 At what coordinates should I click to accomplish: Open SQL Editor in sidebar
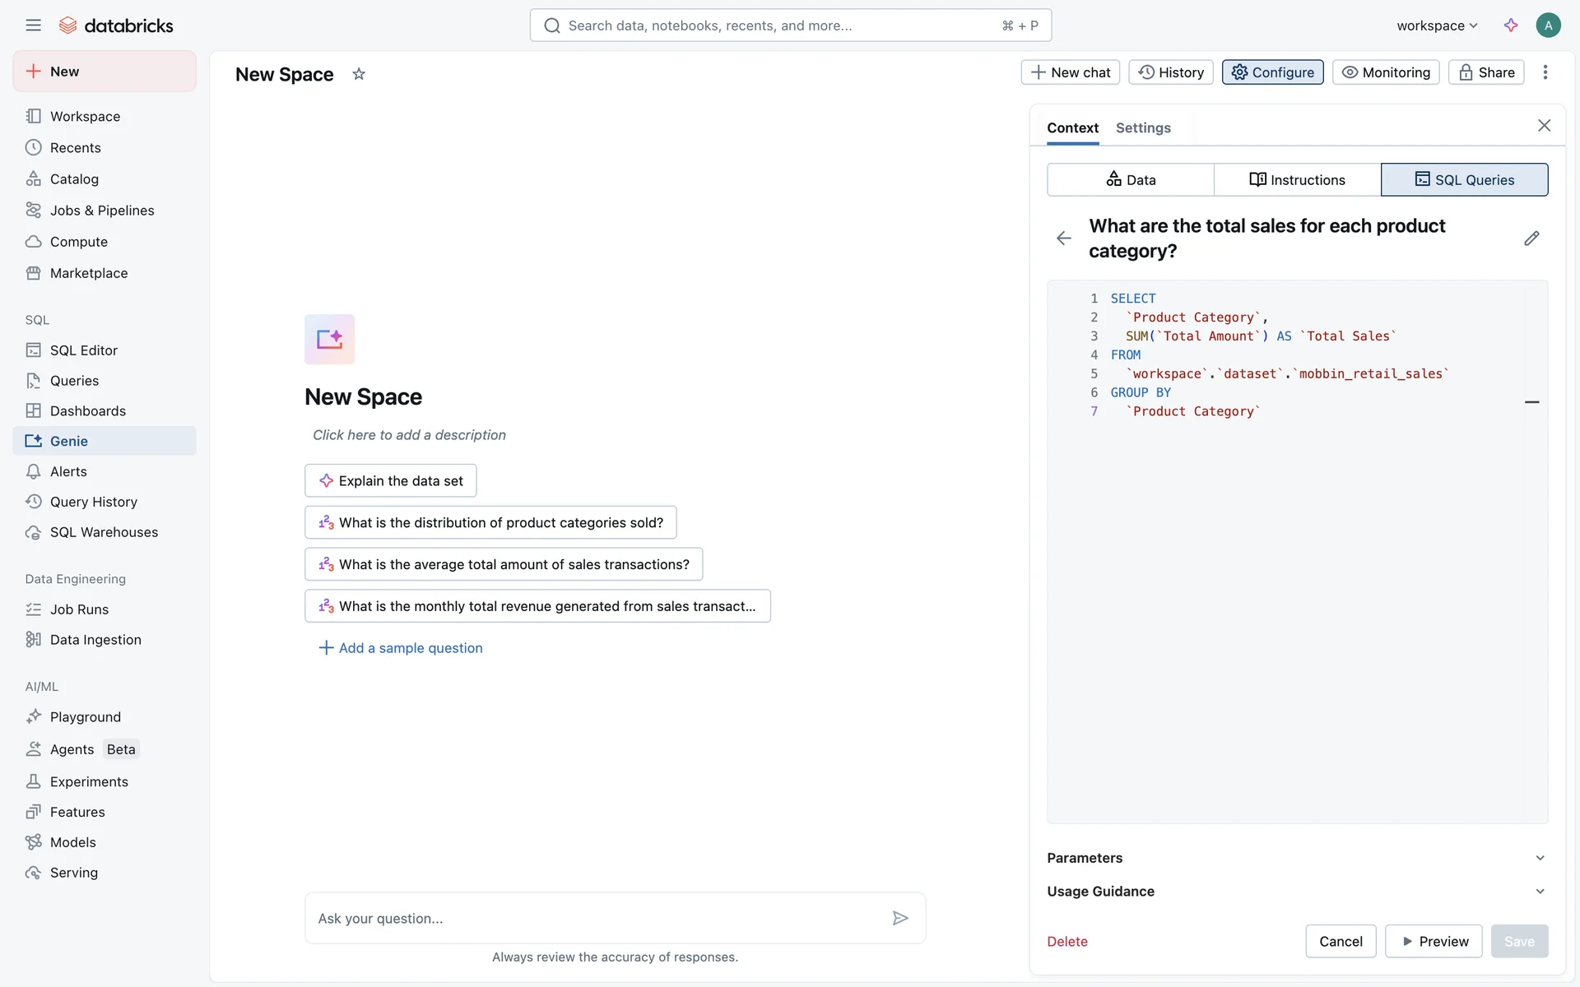[84, 350]
